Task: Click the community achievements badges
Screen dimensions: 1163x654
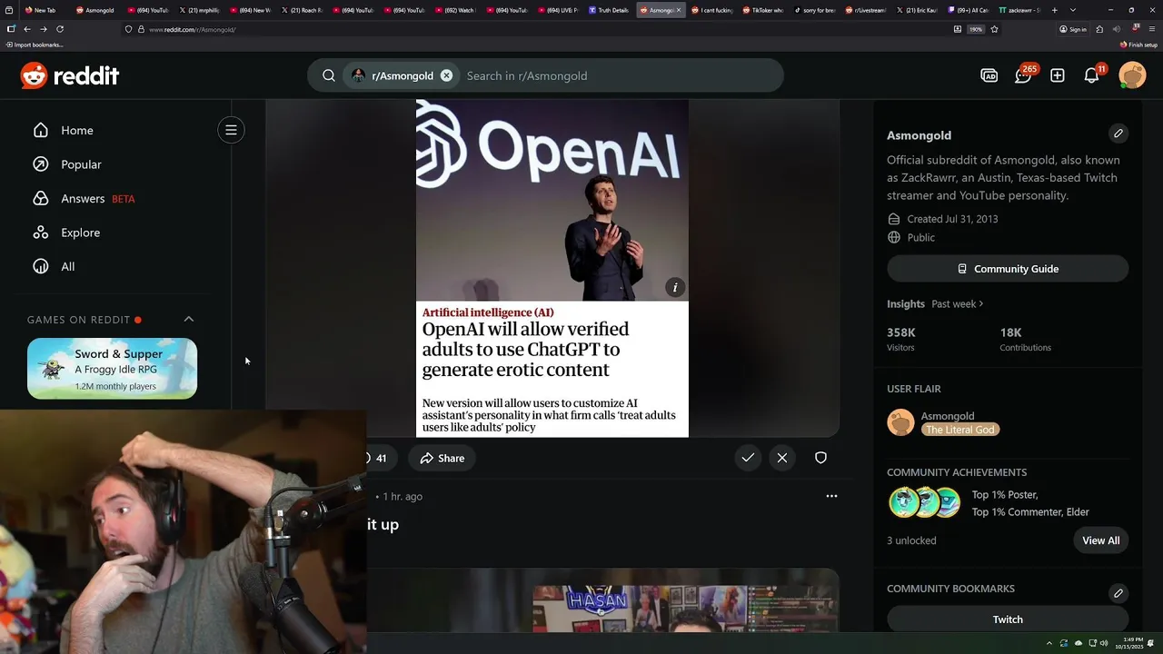Action: [x=924, y=502]
